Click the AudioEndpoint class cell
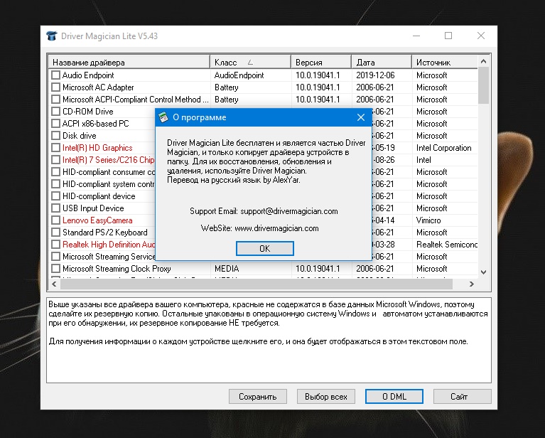545x438 pixels. (x=239, y=75)
